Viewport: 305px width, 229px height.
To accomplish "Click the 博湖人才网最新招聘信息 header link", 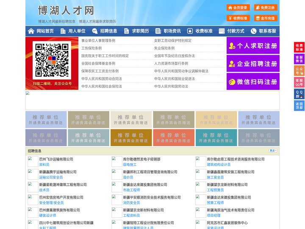I will [57, 22].
